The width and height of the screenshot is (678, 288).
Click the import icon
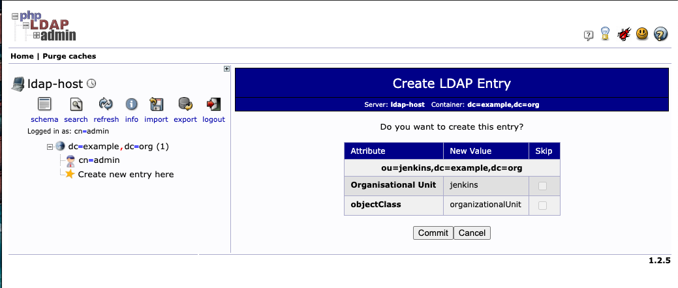[x=156, y=104]
